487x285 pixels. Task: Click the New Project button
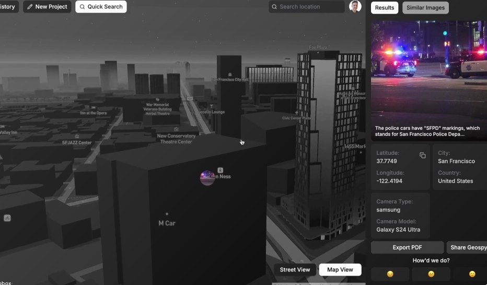47,7
